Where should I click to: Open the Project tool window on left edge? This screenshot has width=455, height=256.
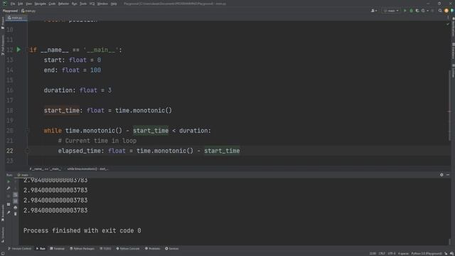coord(3,23)
